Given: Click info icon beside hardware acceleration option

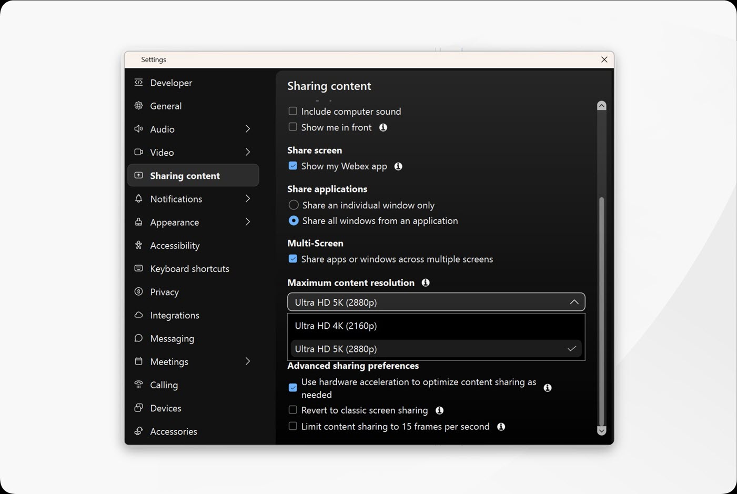Looking at the screenshot, I should click(x=548, y=388).
